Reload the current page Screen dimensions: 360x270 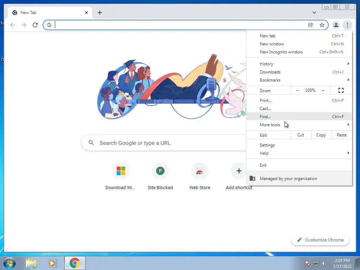(x=35, y=25)
